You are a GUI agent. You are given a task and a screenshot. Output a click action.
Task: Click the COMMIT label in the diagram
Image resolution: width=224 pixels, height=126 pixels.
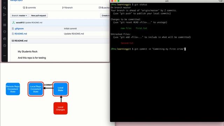pos(48,85)
